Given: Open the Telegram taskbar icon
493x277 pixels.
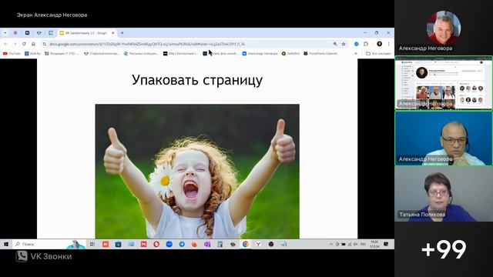Looking at the screenshot, I should coord(182,244).
